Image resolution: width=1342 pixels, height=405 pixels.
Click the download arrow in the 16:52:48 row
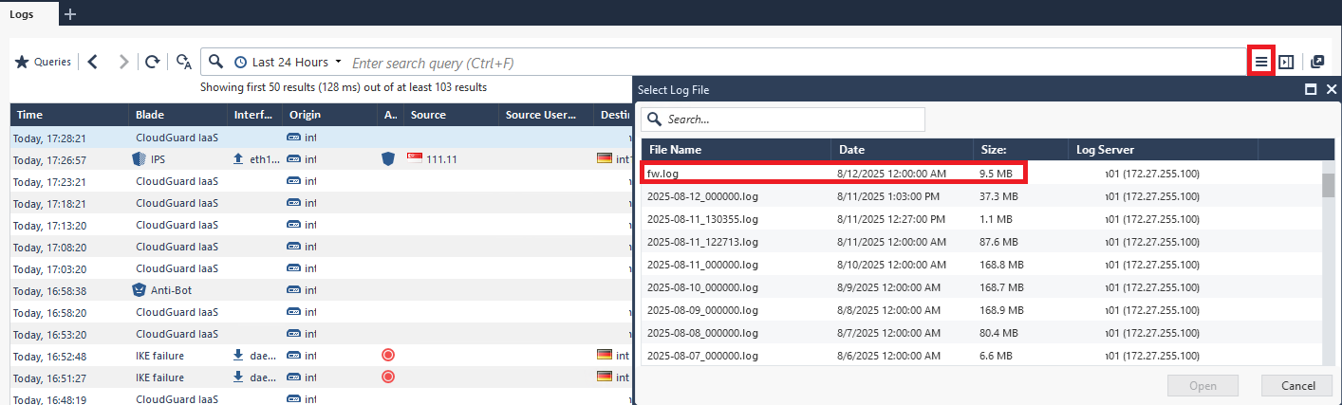click(x=238, y=355)
